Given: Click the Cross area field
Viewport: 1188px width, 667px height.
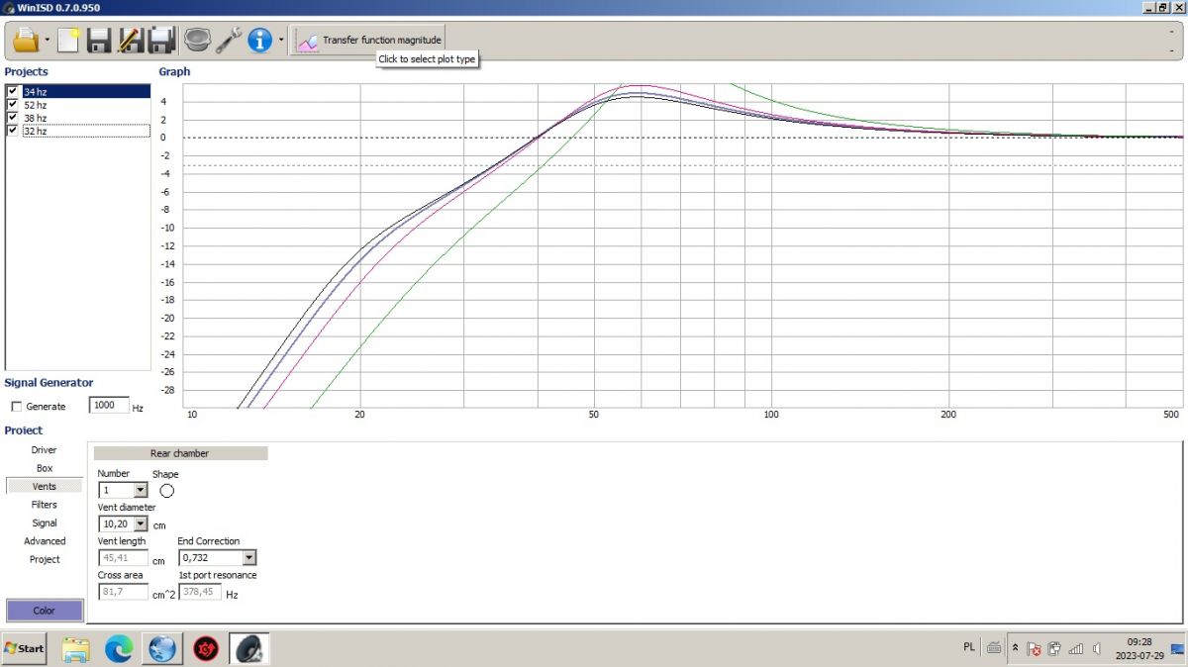Looking at the screenshot, I should point(124,592).
